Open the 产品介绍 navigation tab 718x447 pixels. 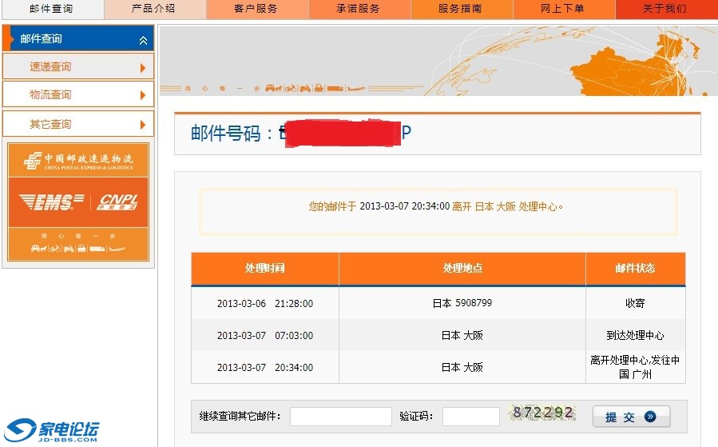click(x=154, y=9)
